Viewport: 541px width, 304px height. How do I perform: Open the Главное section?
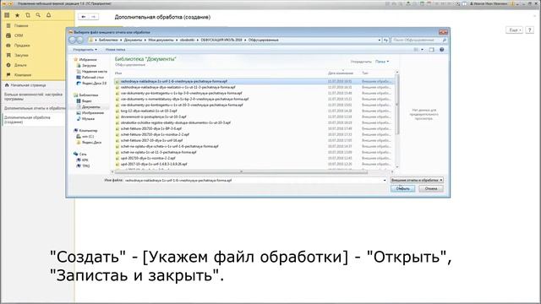coord(21,26)
